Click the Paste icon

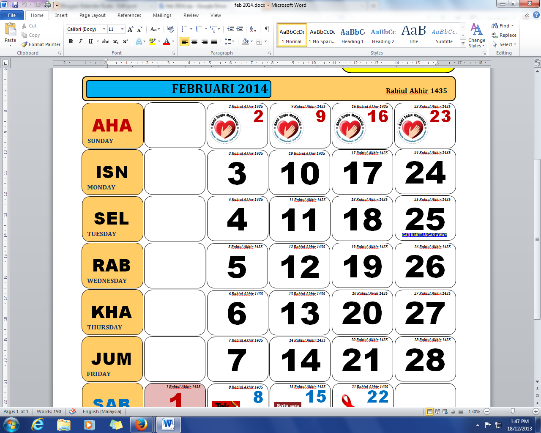point(10,30)
